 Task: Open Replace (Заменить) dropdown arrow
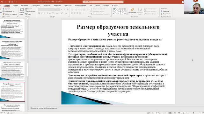(x=170, y=11)
